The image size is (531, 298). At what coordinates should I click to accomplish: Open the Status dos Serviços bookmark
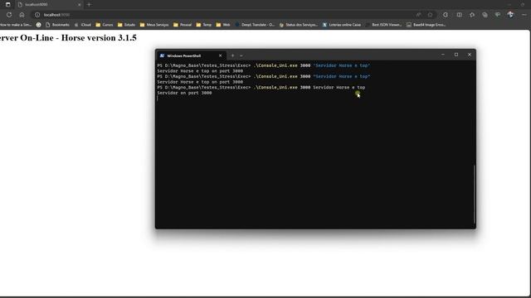coord(299,25)
